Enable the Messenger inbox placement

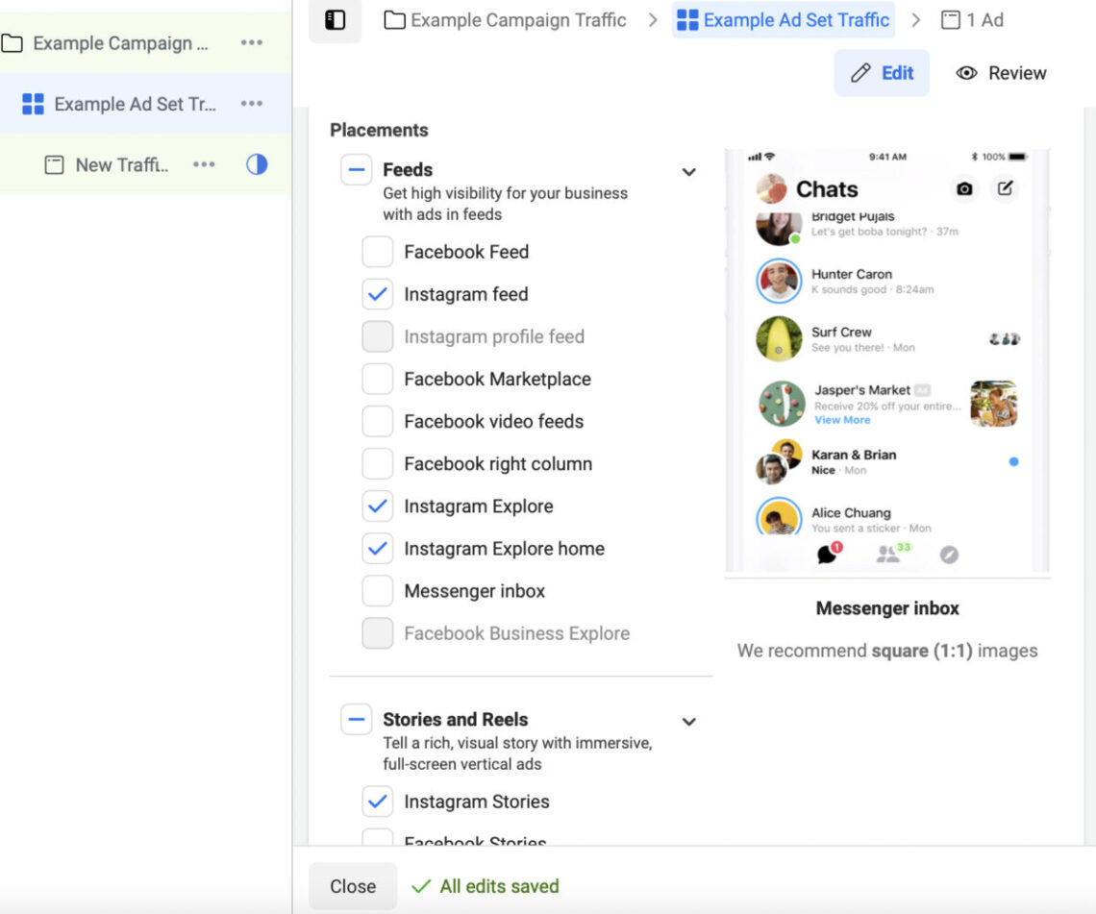coord(377,591)
